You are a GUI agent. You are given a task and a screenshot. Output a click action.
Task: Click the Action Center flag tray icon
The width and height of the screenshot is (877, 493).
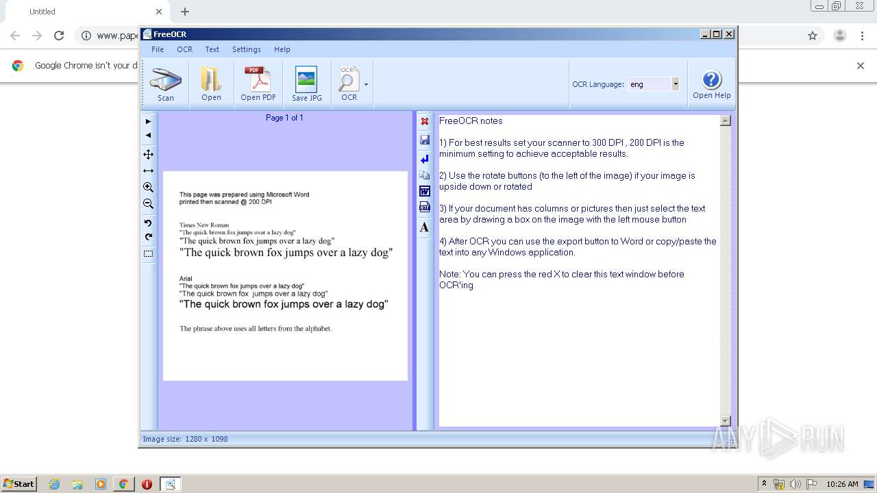[812, 484]
